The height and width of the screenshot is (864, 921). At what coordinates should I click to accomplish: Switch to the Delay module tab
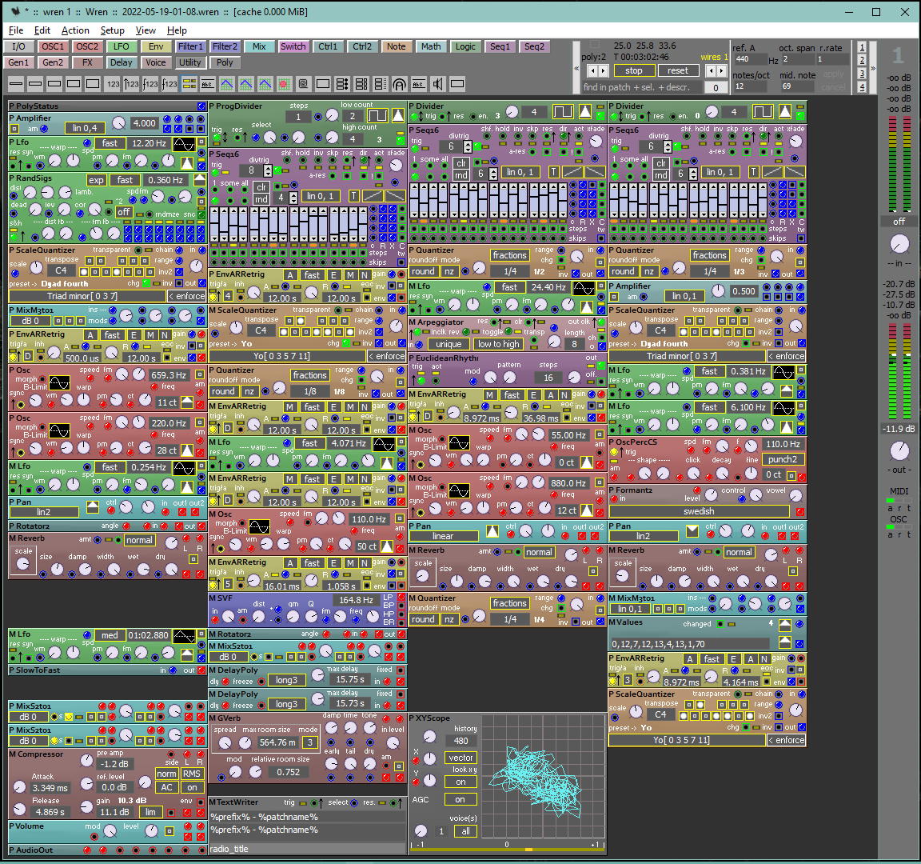pos(121,62)
